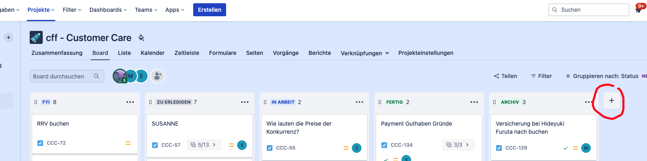Click the cff project rocket icon
Viewport: 647px width, 161px height.
coord(36,38)
